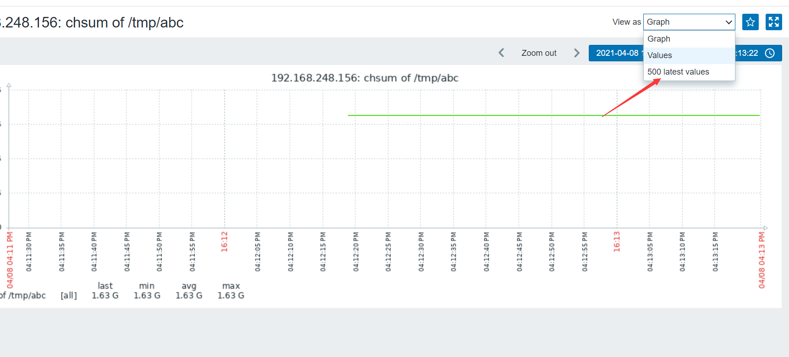Go to next time period arrow
Viewport: 789px width, 357px height.
pyautogui.click(x=577, y=53)
